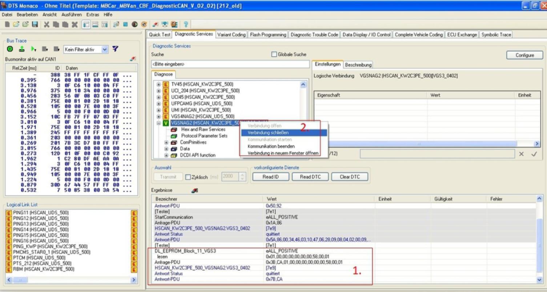
Task: Expand the DCDI API function node
Action: coord(166,155)
